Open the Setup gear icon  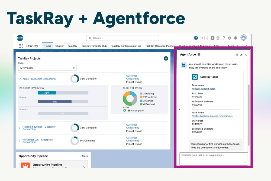tap(230, 38)
